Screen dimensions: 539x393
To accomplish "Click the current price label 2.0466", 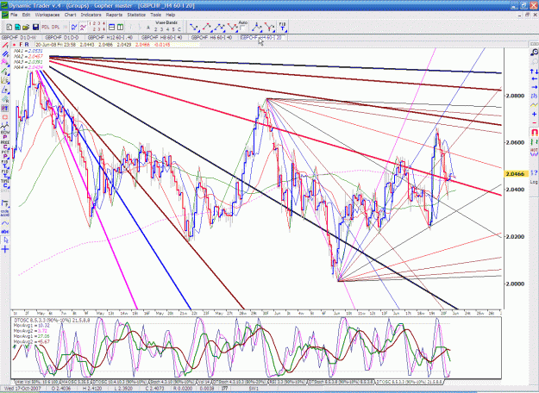I will [x=516, y=174].
